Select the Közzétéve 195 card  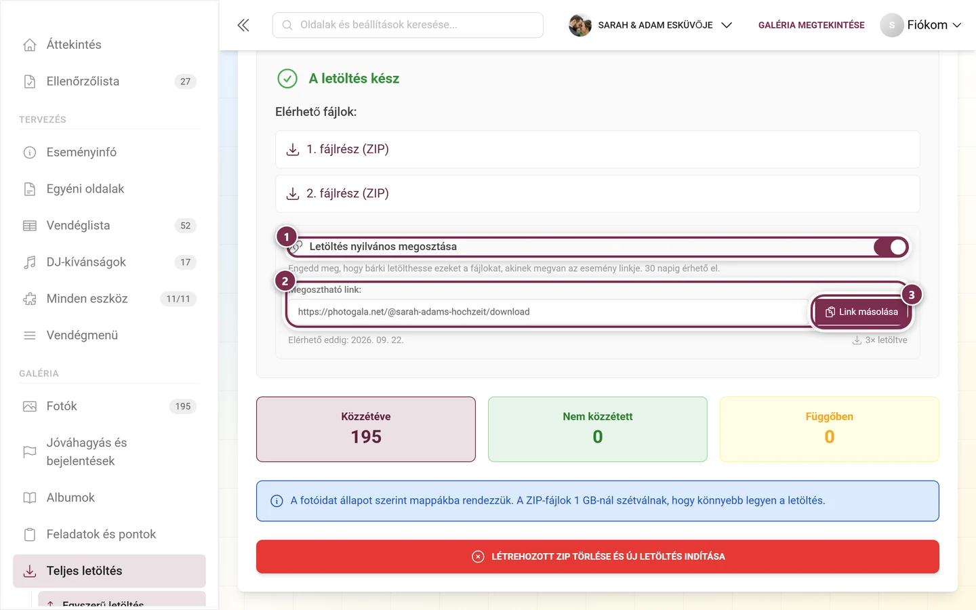pyautogui.click(x=366, y=430)
